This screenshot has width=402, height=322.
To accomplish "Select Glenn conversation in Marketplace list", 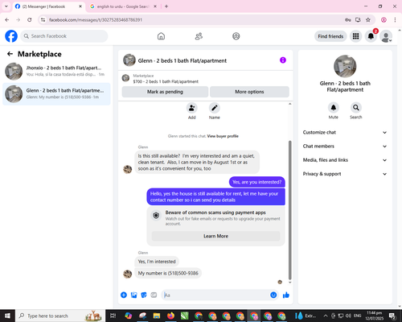I will pos(56,94).
